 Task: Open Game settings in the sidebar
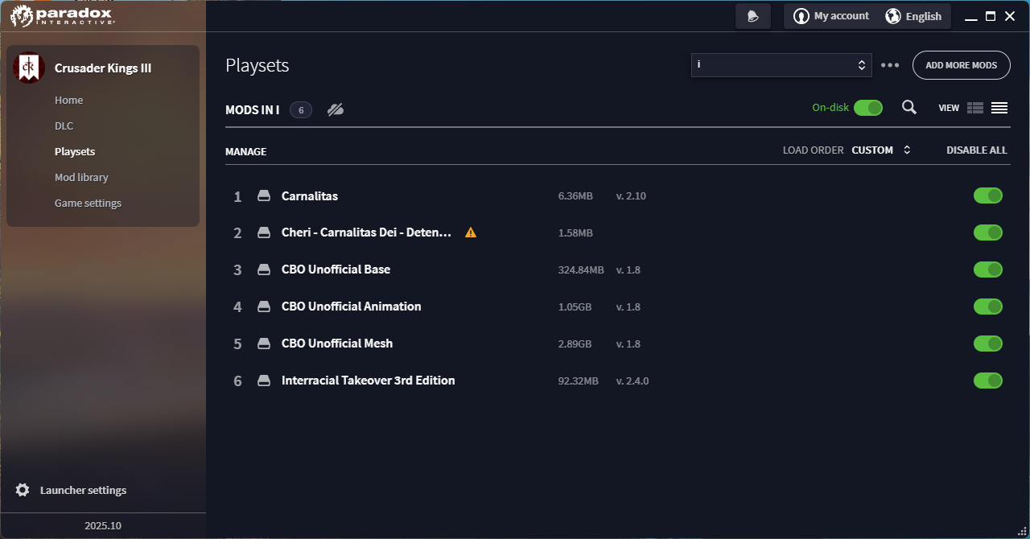(89, 204)
